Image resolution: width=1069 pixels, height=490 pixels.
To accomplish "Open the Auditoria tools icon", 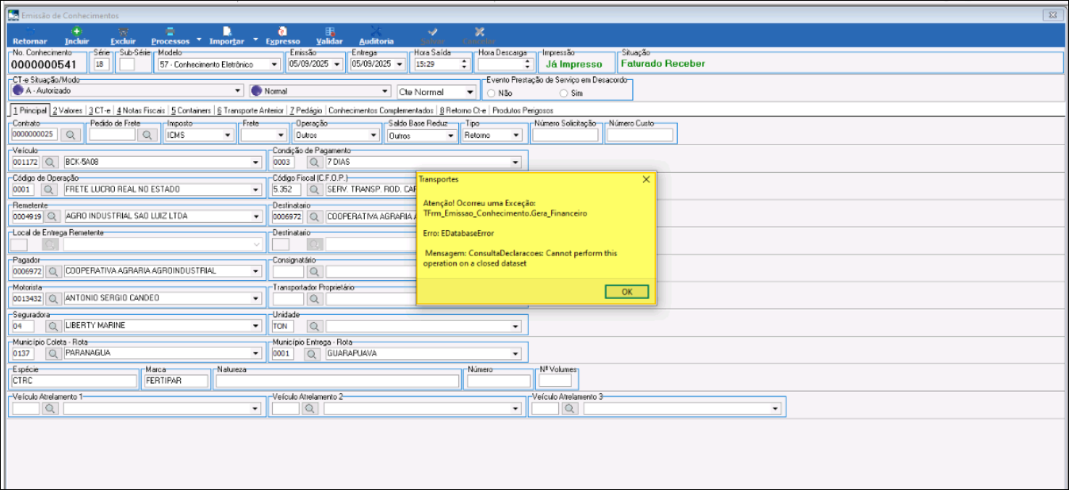I will 376,31.
